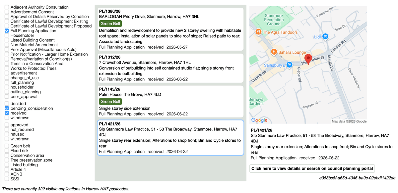Open the PL/1380/26 BARLOGAN Priory Drive card
398x193 pixels.
[x=170, y=29]
